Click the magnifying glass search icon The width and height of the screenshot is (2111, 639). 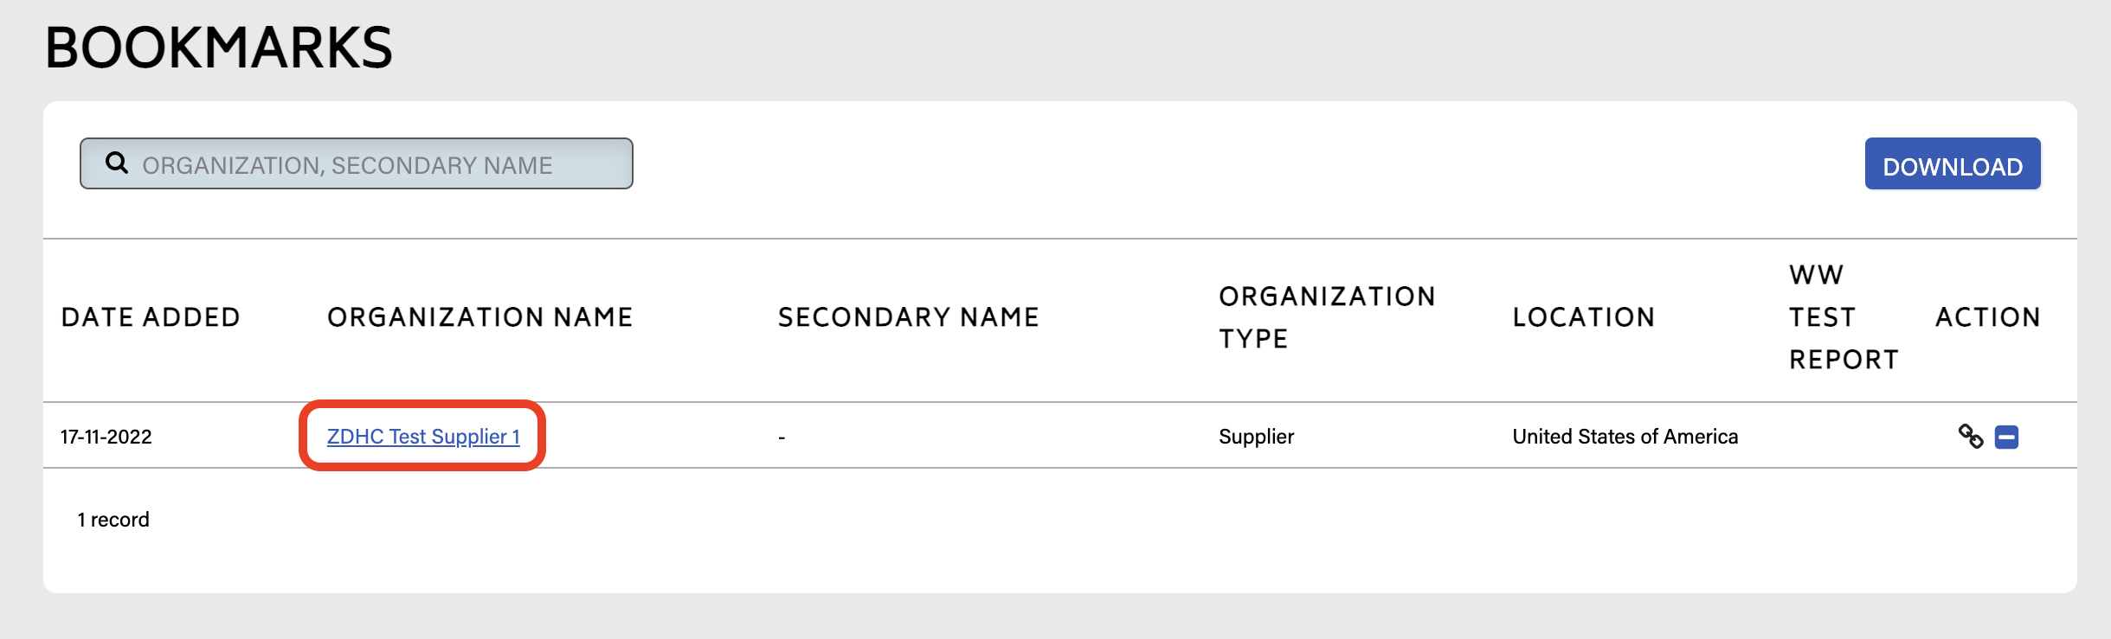pyautogui.click(x=117, y=163)
